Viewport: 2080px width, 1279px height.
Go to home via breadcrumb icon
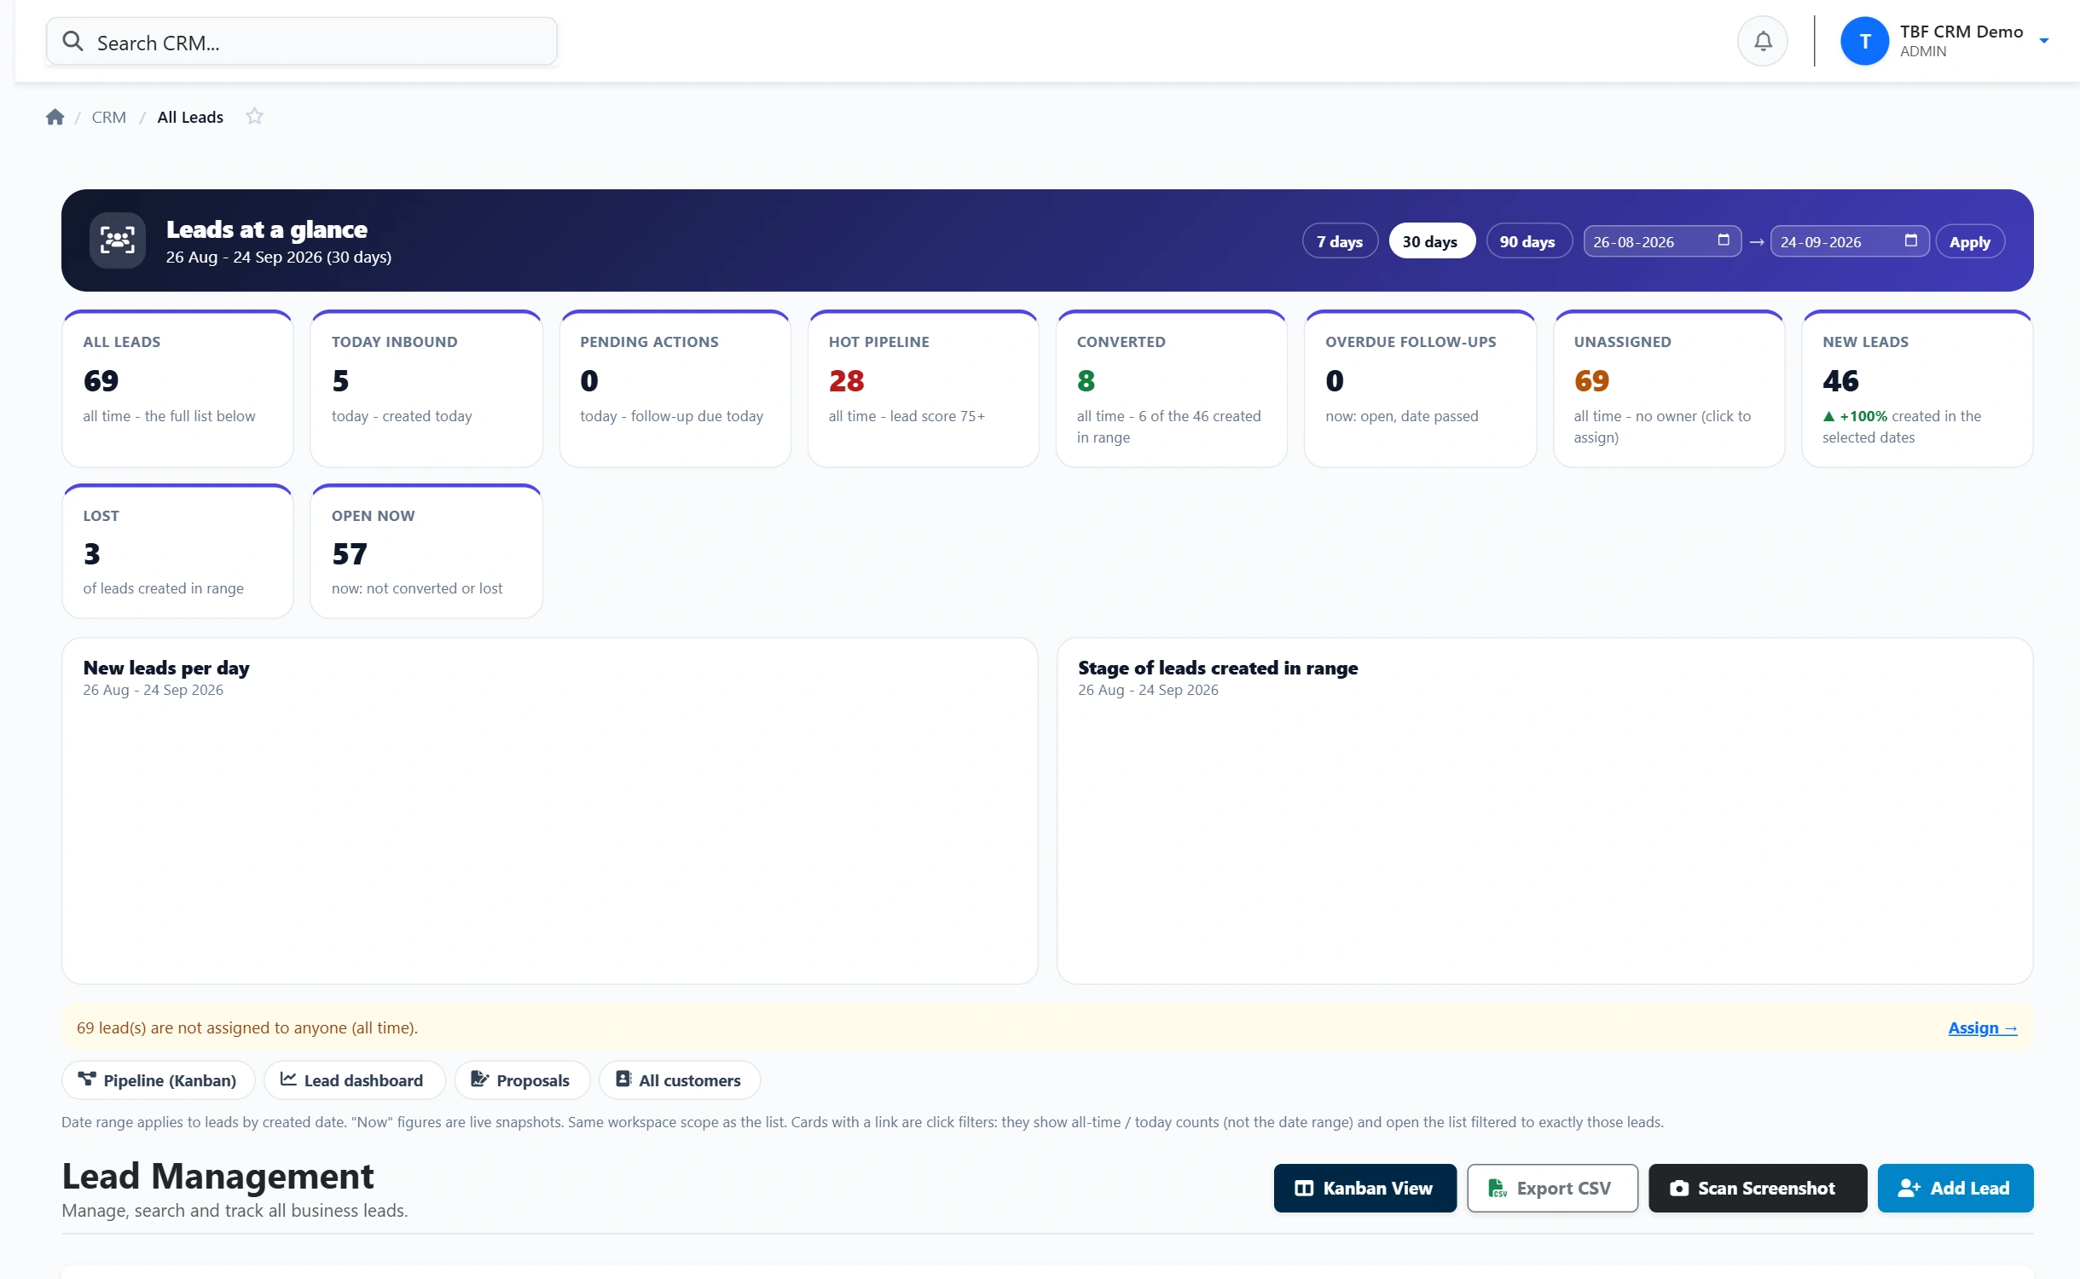(x=55, y=117)
